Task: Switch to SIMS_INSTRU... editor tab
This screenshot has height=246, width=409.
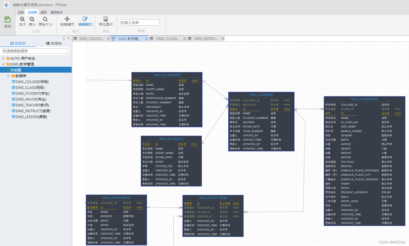Action: click(x=206, y=39)
